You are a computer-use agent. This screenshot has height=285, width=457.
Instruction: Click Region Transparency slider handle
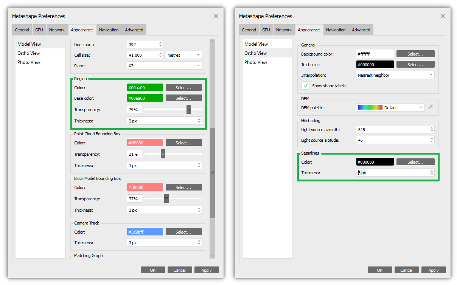(x=189, y=109)
